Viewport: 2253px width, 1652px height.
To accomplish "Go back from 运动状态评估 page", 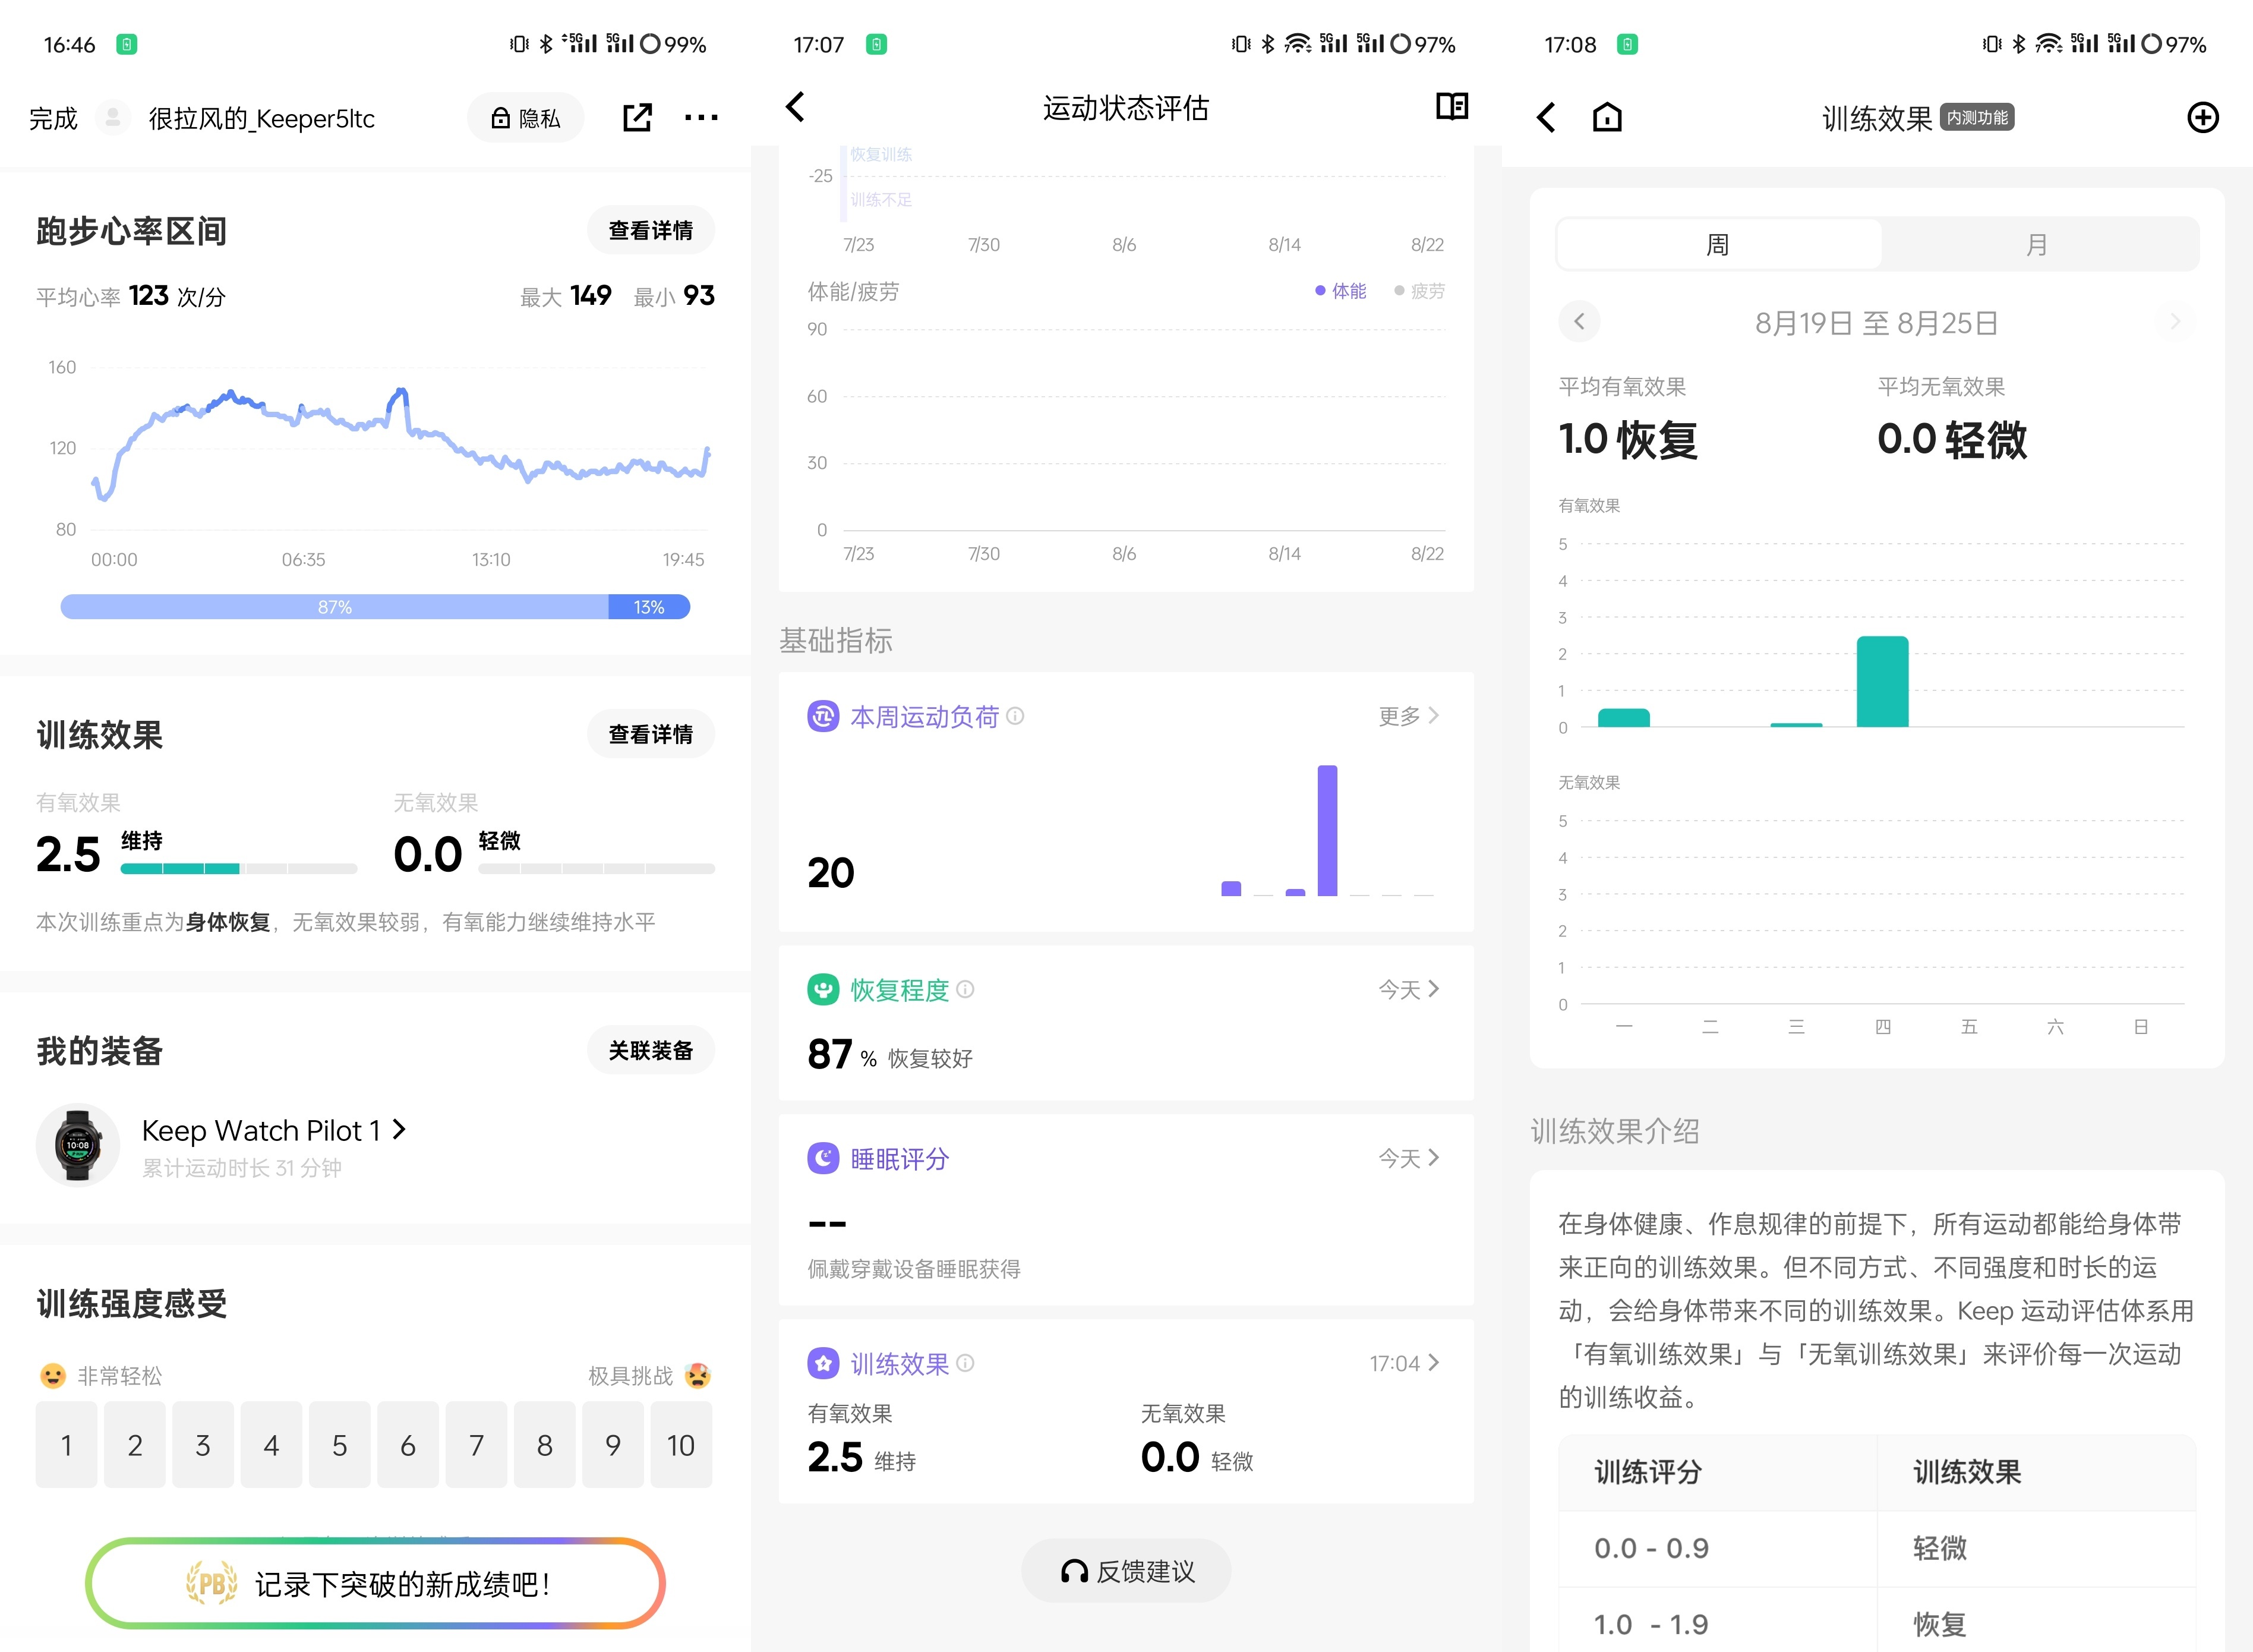I will (x=796, y=107).
